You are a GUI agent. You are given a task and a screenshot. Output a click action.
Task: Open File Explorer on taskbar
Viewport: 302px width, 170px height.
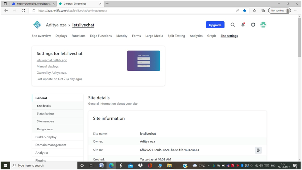169,165
